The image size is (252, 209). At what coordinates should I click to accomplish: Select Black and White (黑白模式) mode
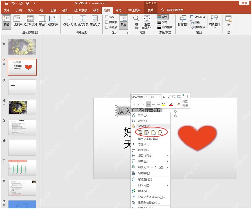point(165,27)
